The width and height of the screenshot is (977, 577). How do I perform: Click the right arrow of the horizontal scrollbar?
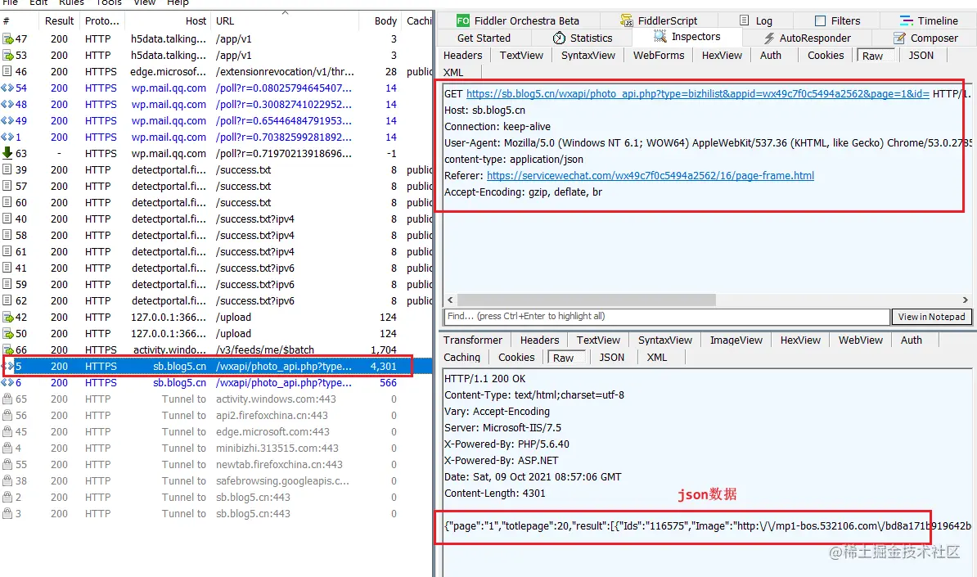tap(966, 300)
